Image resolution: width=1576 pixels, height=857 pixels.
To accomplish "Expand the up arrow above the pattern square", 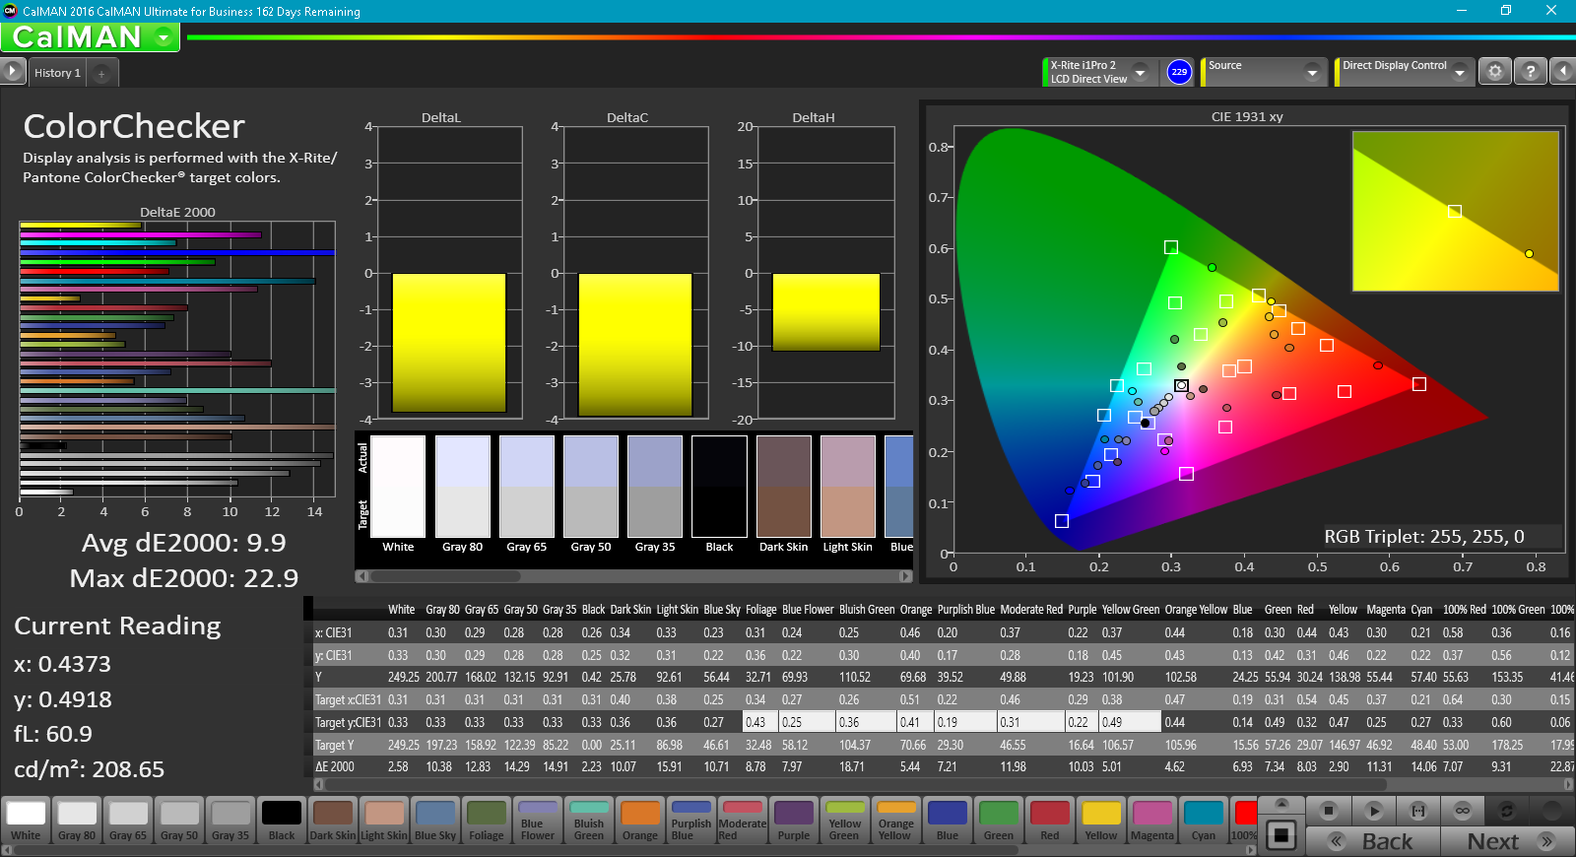I will point(1280,805).
